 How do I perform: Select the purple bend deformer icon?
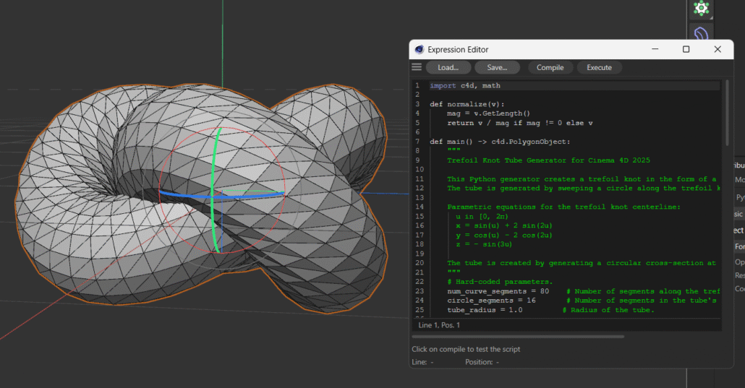[700, 33]
